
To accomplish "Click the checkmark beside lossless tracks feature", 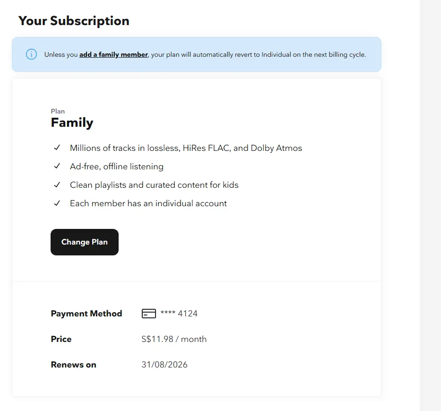I will (x=57, y=148).
